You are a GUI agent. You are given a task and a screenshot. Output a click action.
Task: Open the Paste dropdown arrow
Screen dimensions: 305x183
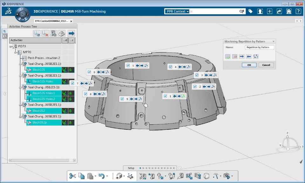click(x=95, y=176)
